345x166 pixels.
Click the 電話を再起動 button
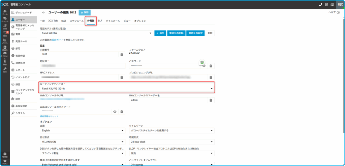click(176, 33)
